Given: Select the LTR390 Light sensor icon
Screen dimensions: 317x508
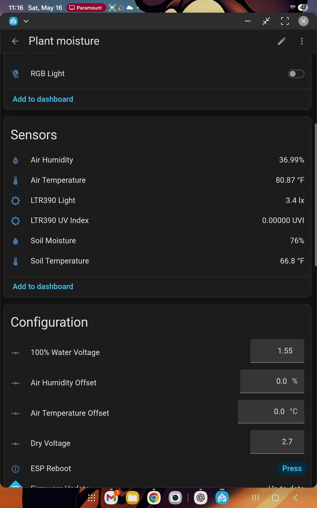Looking at the screenshot, I should 15,201.
